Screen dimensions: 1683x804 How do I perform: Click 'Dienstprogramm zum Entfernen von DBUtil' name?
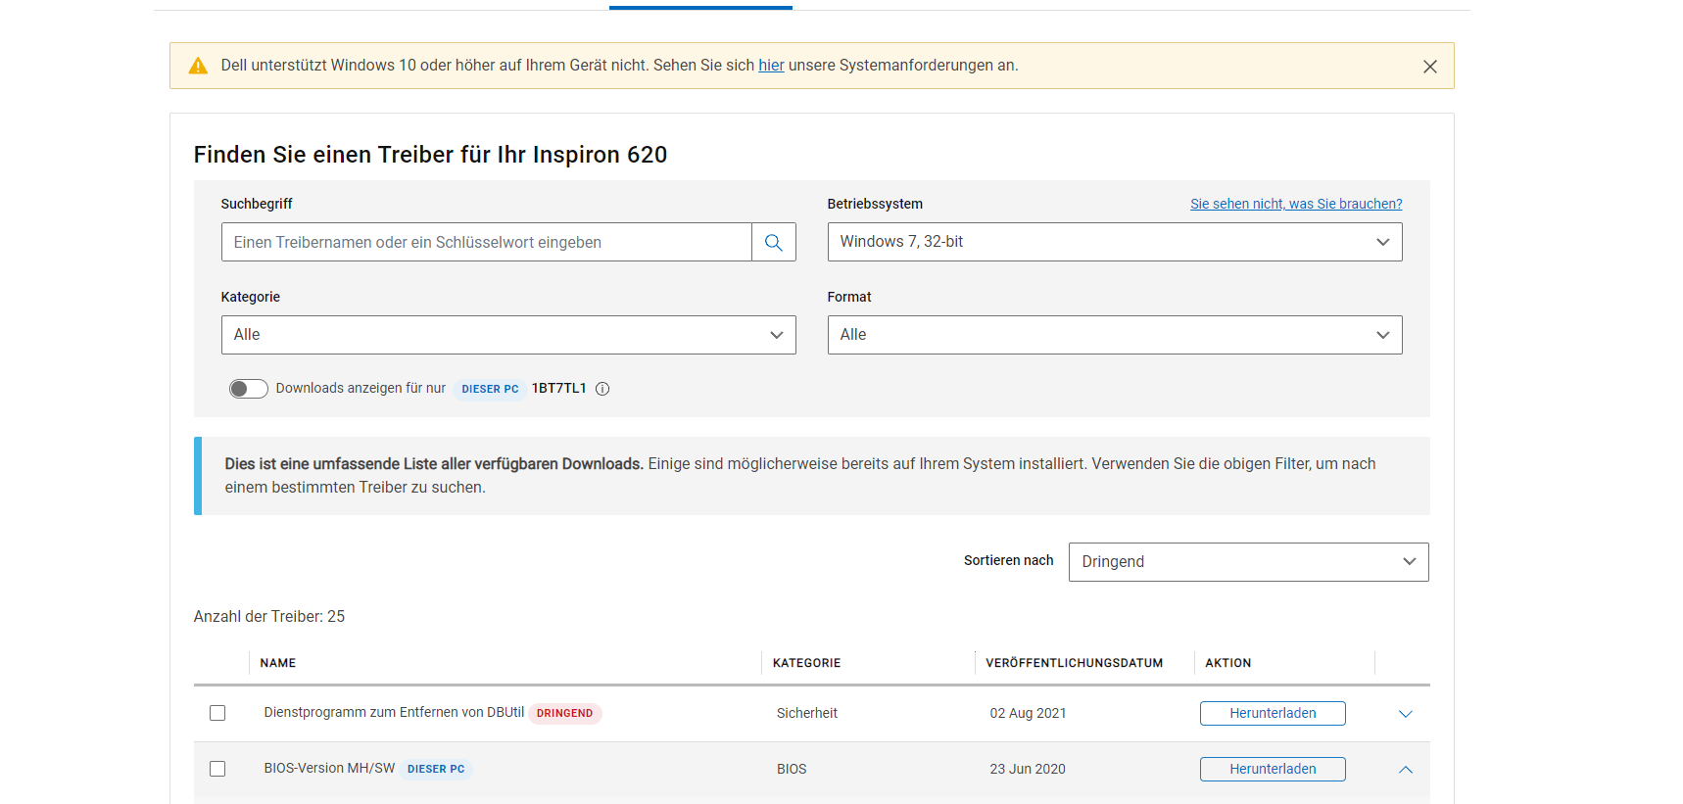[x=394, y=712]
